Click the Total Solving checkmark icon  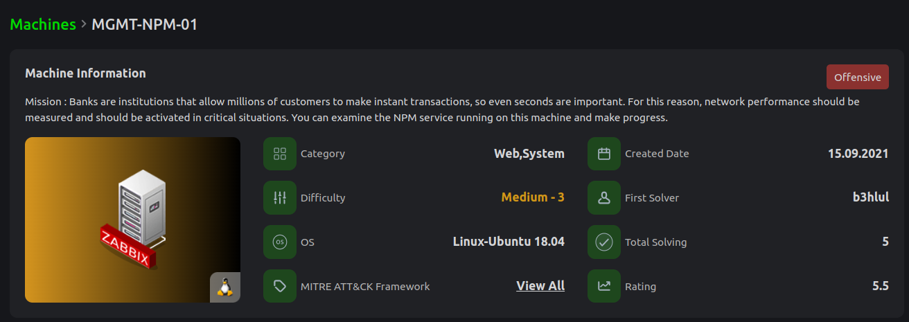coord(604,242)
